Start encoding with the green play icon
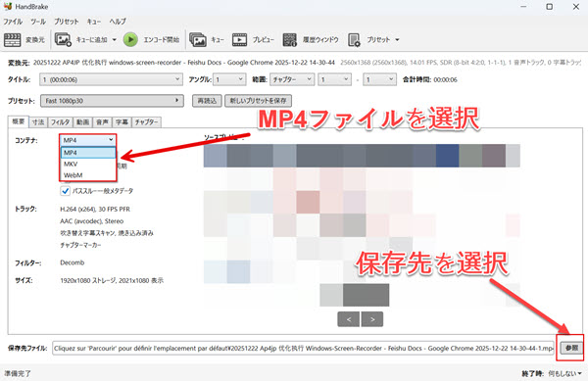 [x=130, y=40]
